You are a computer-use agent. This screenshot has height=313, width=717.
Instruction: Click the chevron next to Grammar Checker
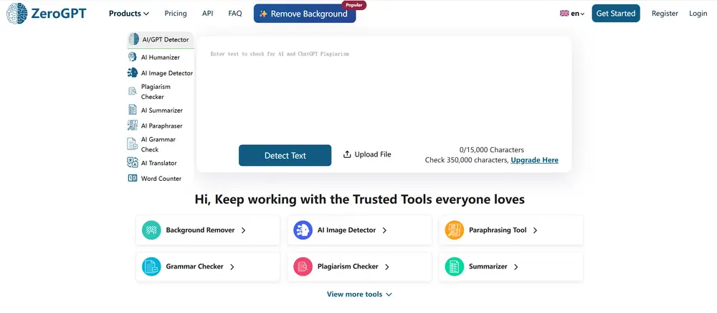tap(232, 266)
